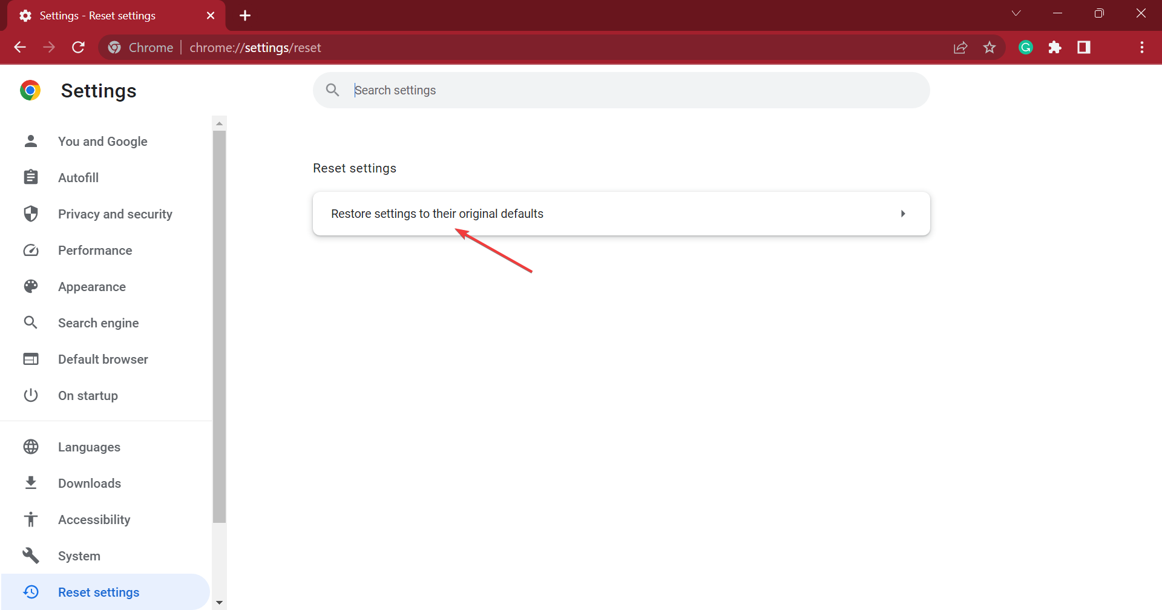Open the tab search dropdown chevron
This screenshot has height=610, width=1162.
pos(1016,13)
